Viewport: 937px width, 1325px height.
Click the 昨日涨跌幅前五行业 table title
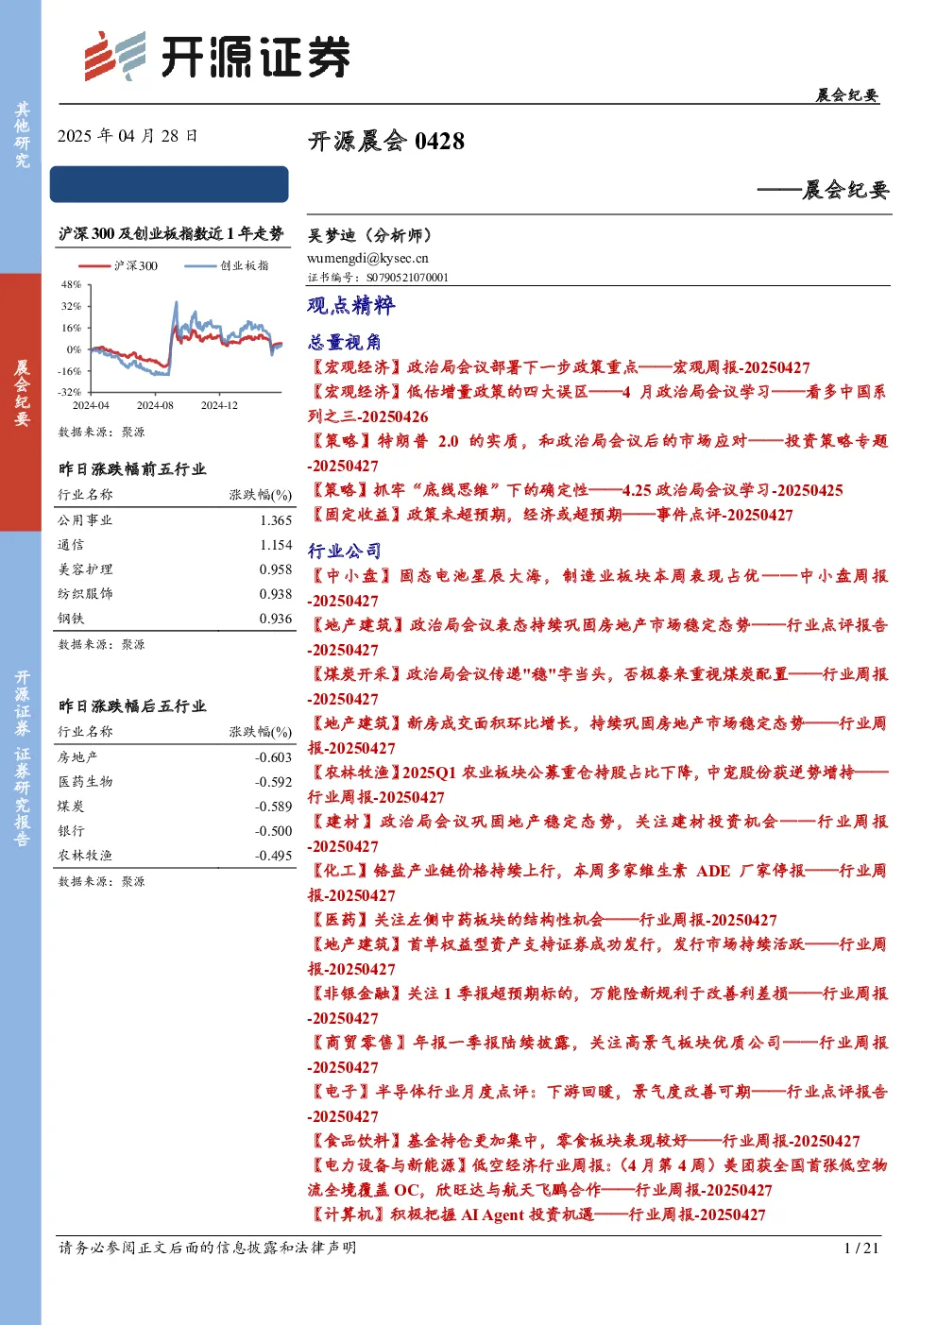pyautogui.click(x=131, y=469)
